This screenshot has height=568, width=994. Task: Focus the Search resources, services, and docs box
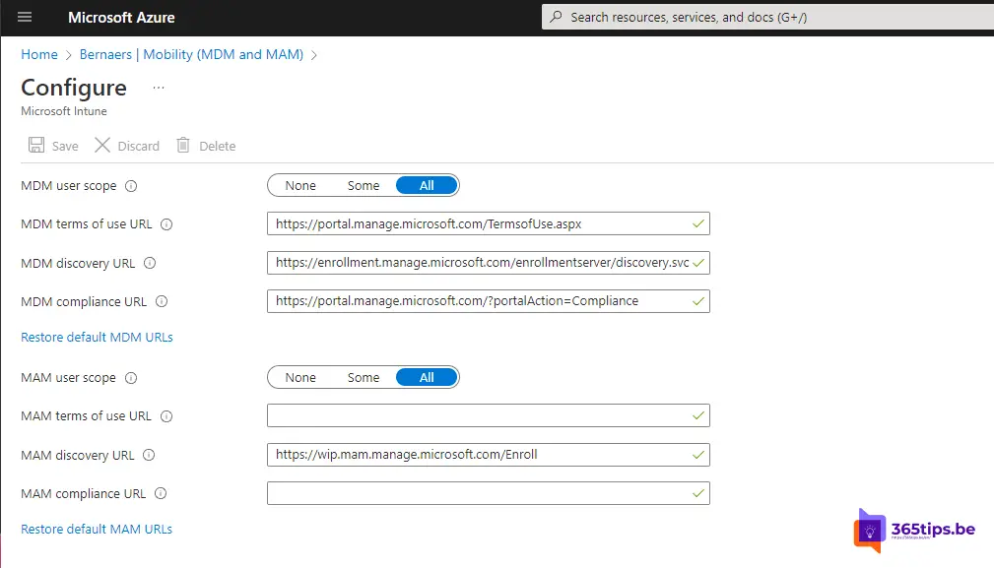click(767, 17)
